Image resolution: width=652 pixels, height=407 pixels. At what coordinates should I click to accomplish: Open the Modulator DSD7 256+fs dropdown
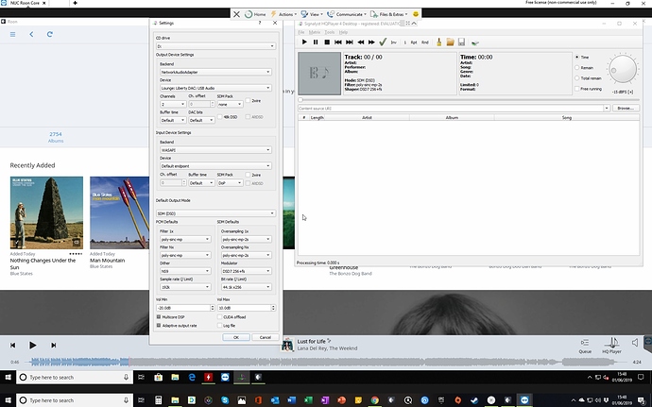(247, 271)
